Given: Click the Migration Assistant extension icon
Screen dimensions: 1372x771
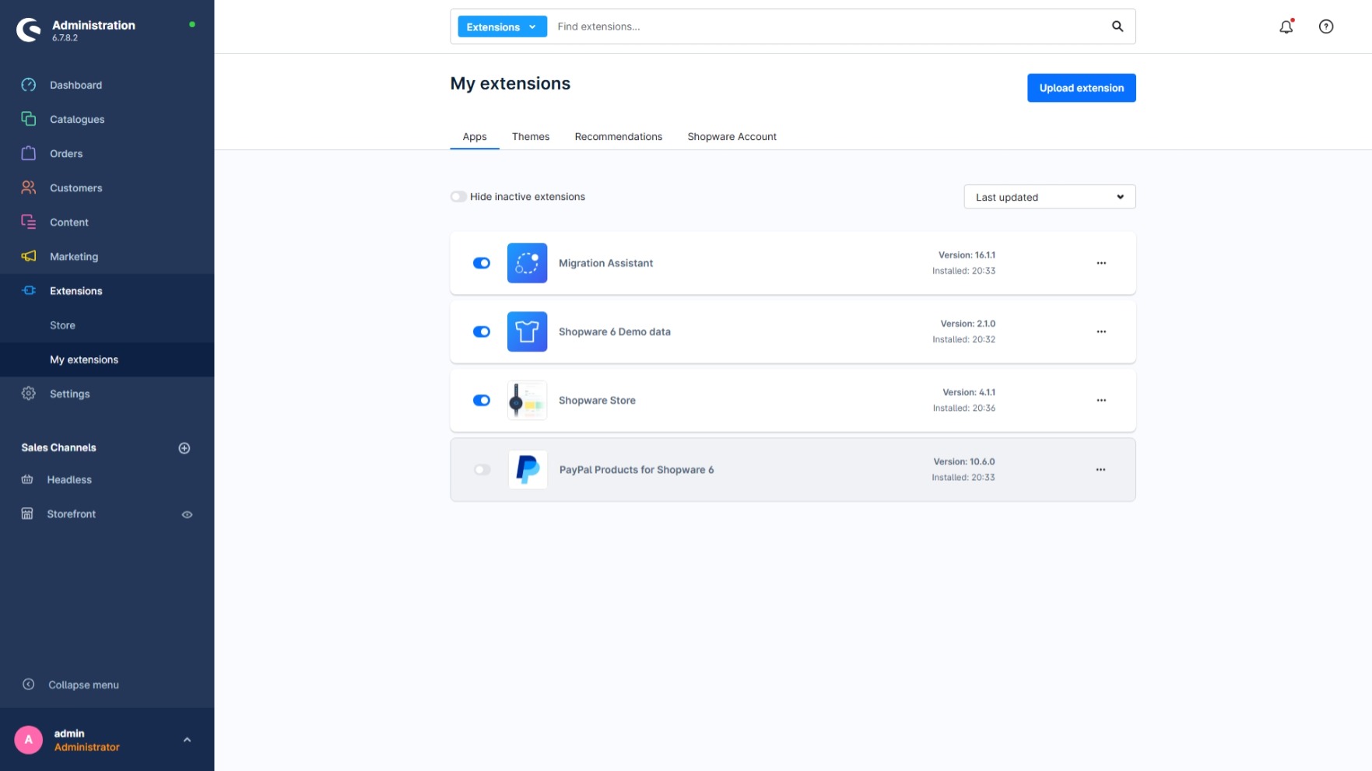Looking at the screenshot, I should (527, 263).
